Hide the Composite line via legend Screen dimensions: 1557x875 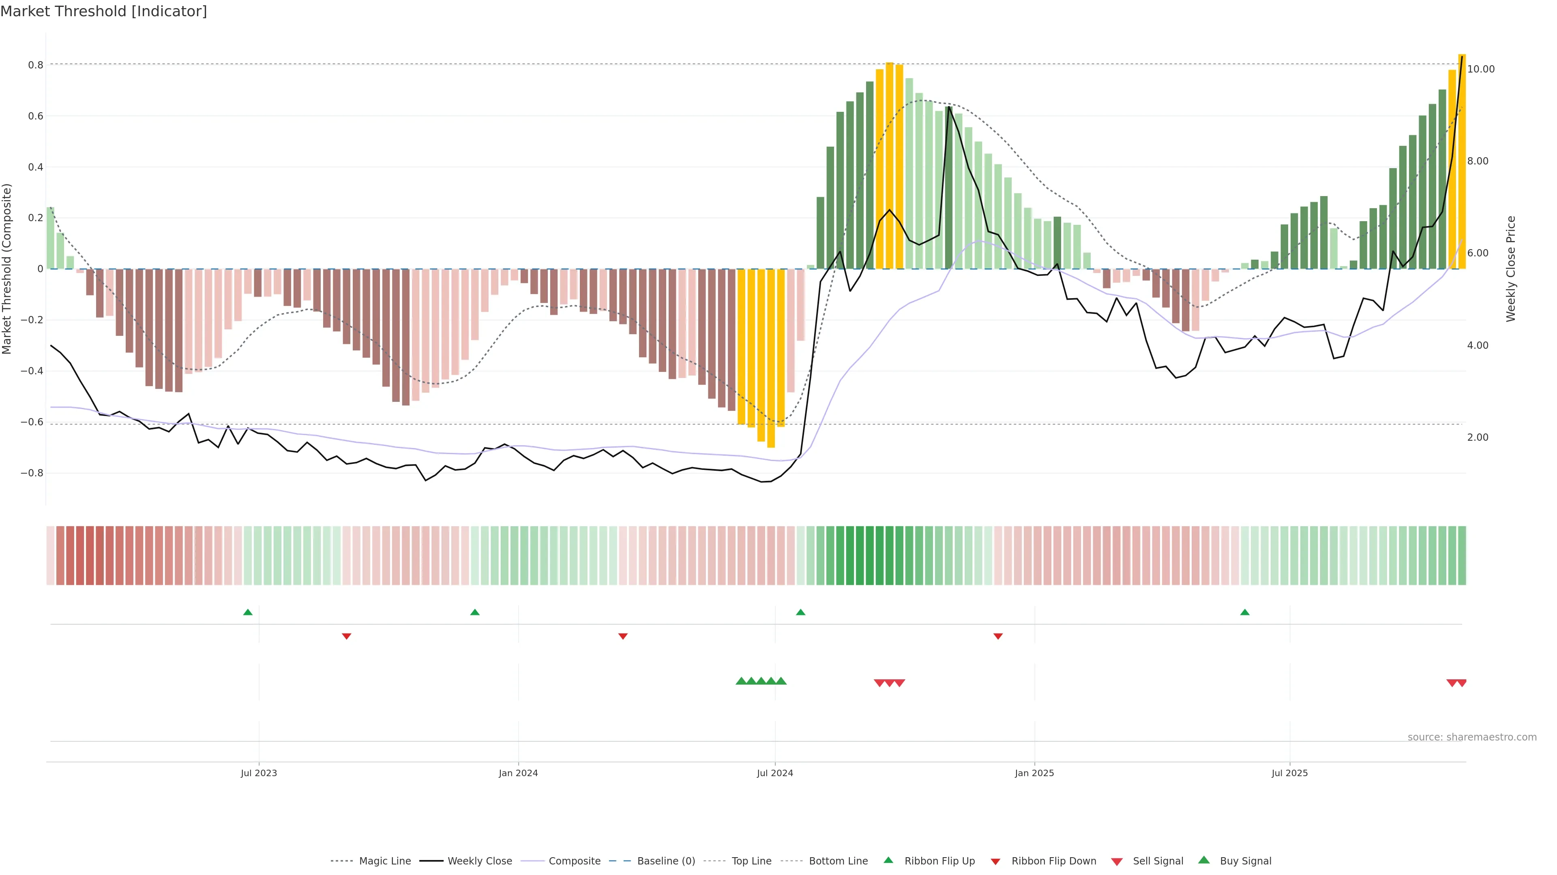click(x=574, y=860)
